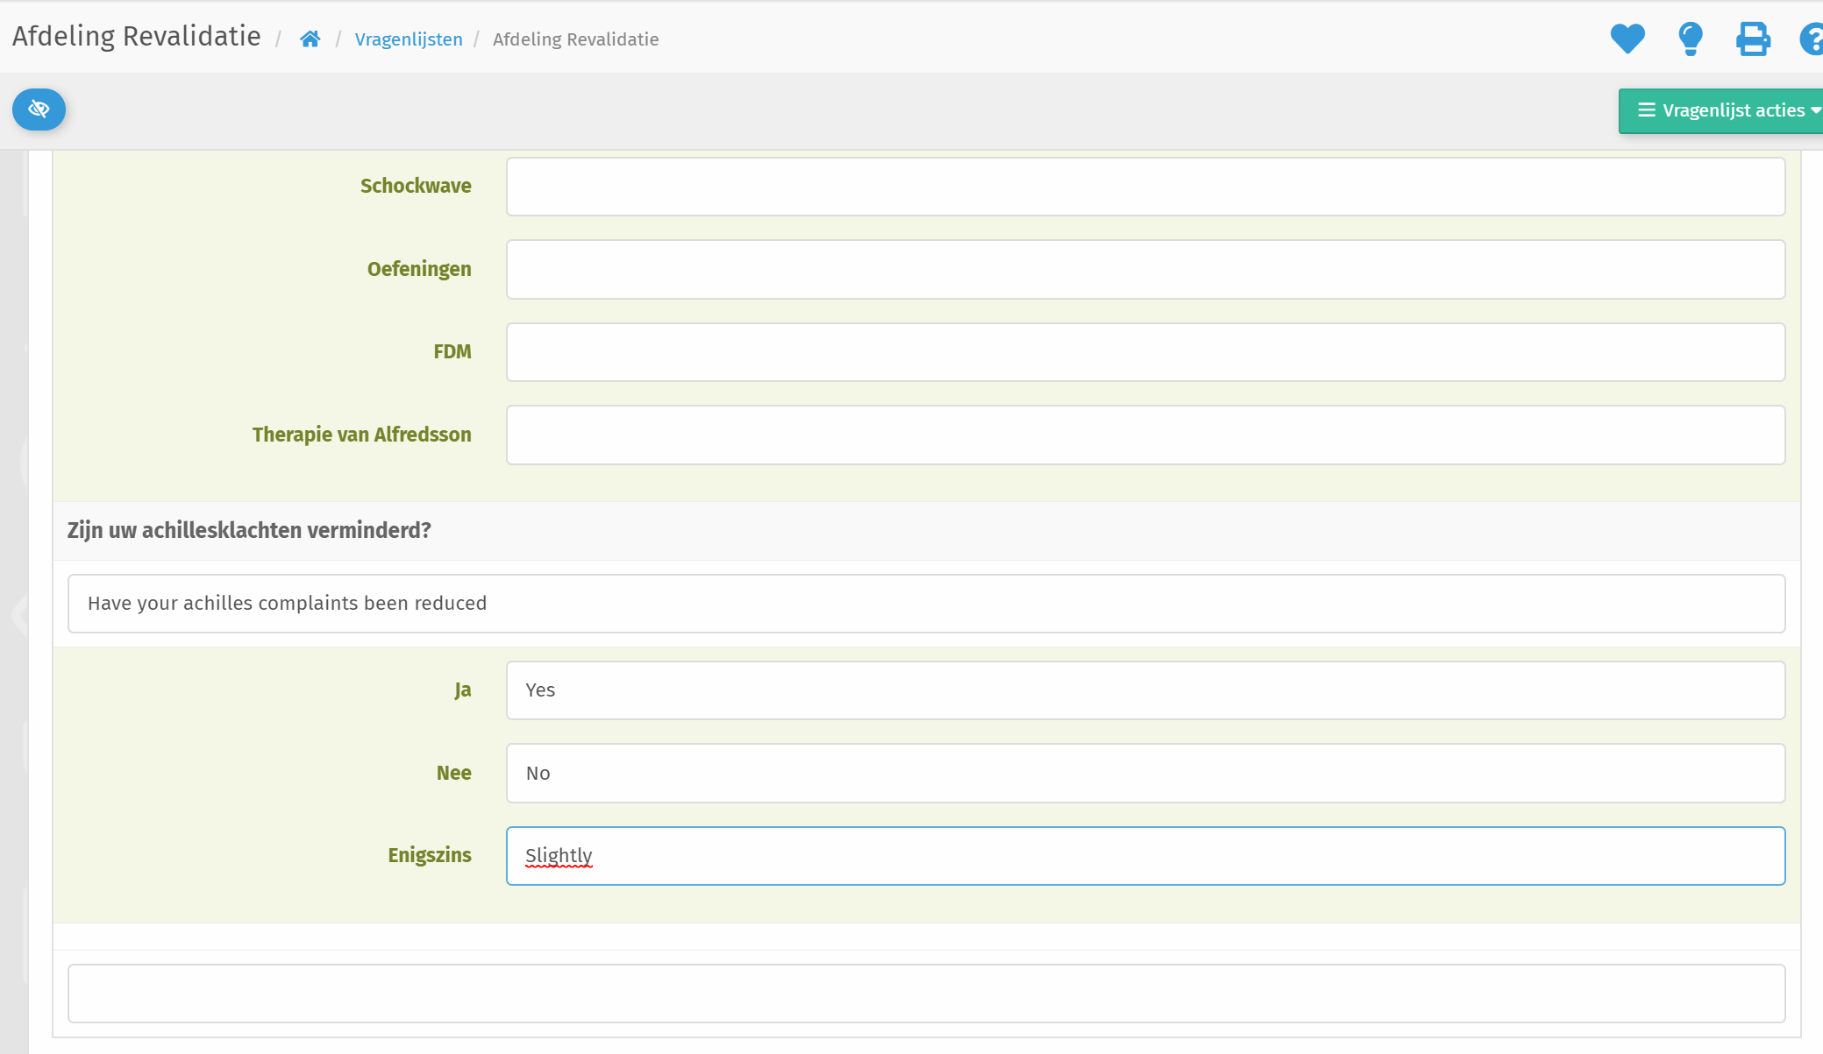Click the empty field at the bottom
Image resolution: width=1823 pixels, height=1054 pixels.
pyautogui.click(x=926, y=994)
